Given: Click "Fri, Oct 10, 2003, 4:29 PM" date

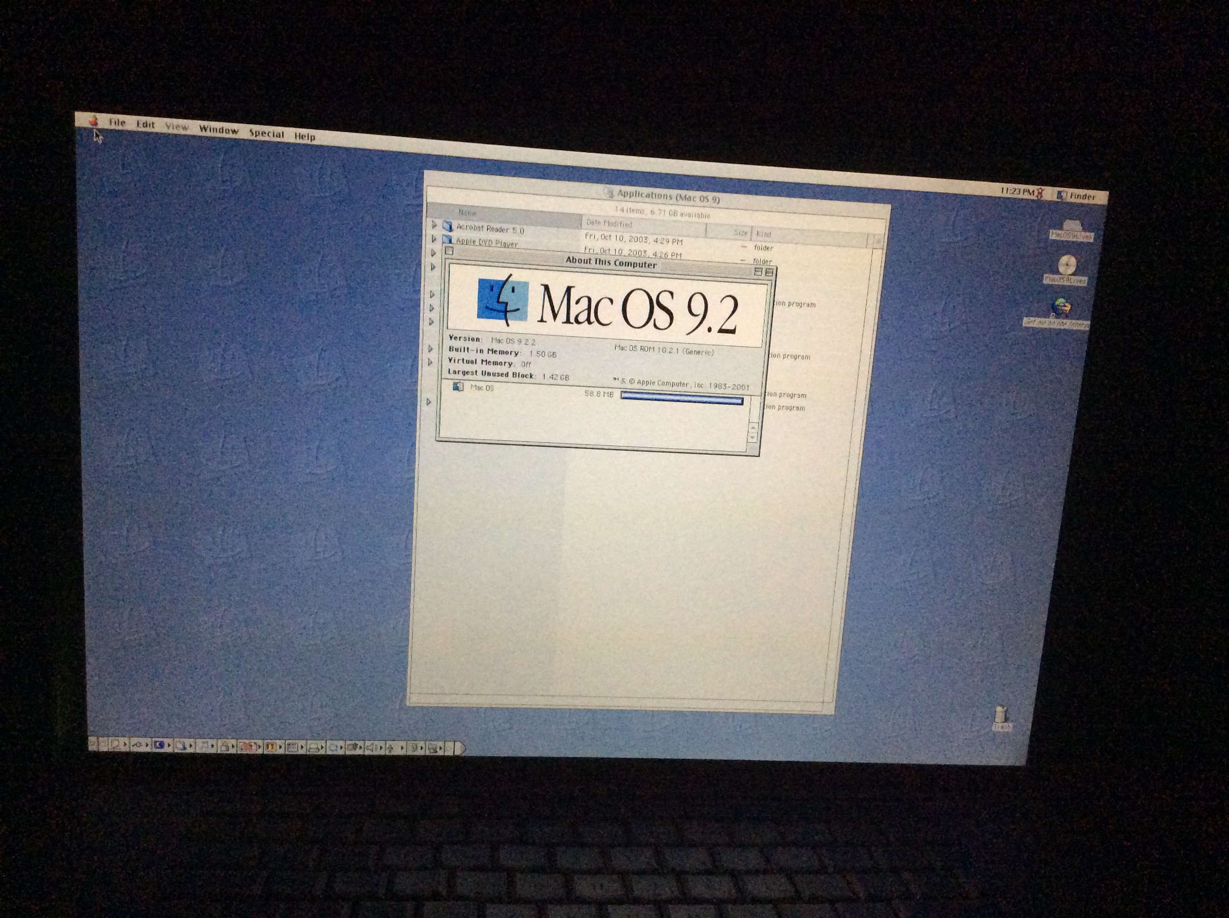Looking at the screenshot, I should [x=633, y=239].
